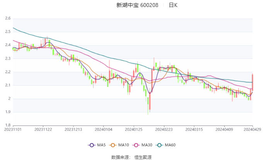Viewport: 263px width, 160px height.
Task: Click the 20231213 x-axis date label
Action: pyautogui.click(x=73, y=129)
